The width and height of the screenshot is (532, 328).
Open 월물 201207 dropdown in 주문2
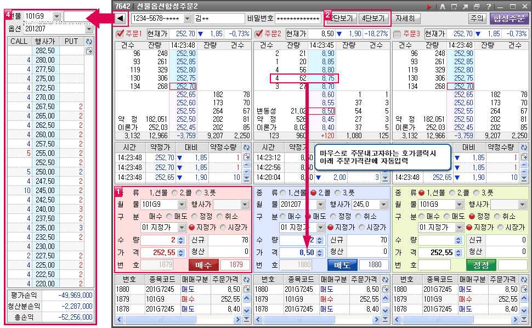[321, 204]
